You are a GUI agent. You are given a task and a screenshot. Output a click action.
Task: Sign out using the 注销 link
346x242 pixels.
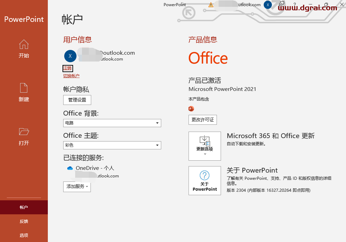point(67,68)
